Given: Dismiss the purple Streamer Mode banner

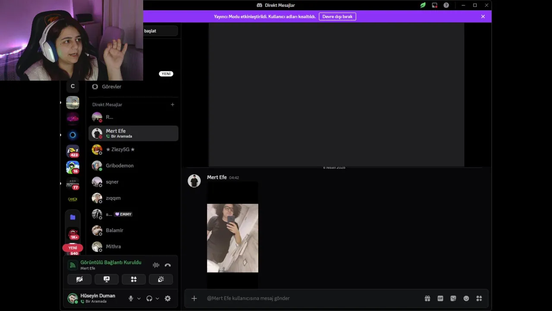Looking at the screenshot, I should coord(483,16).
